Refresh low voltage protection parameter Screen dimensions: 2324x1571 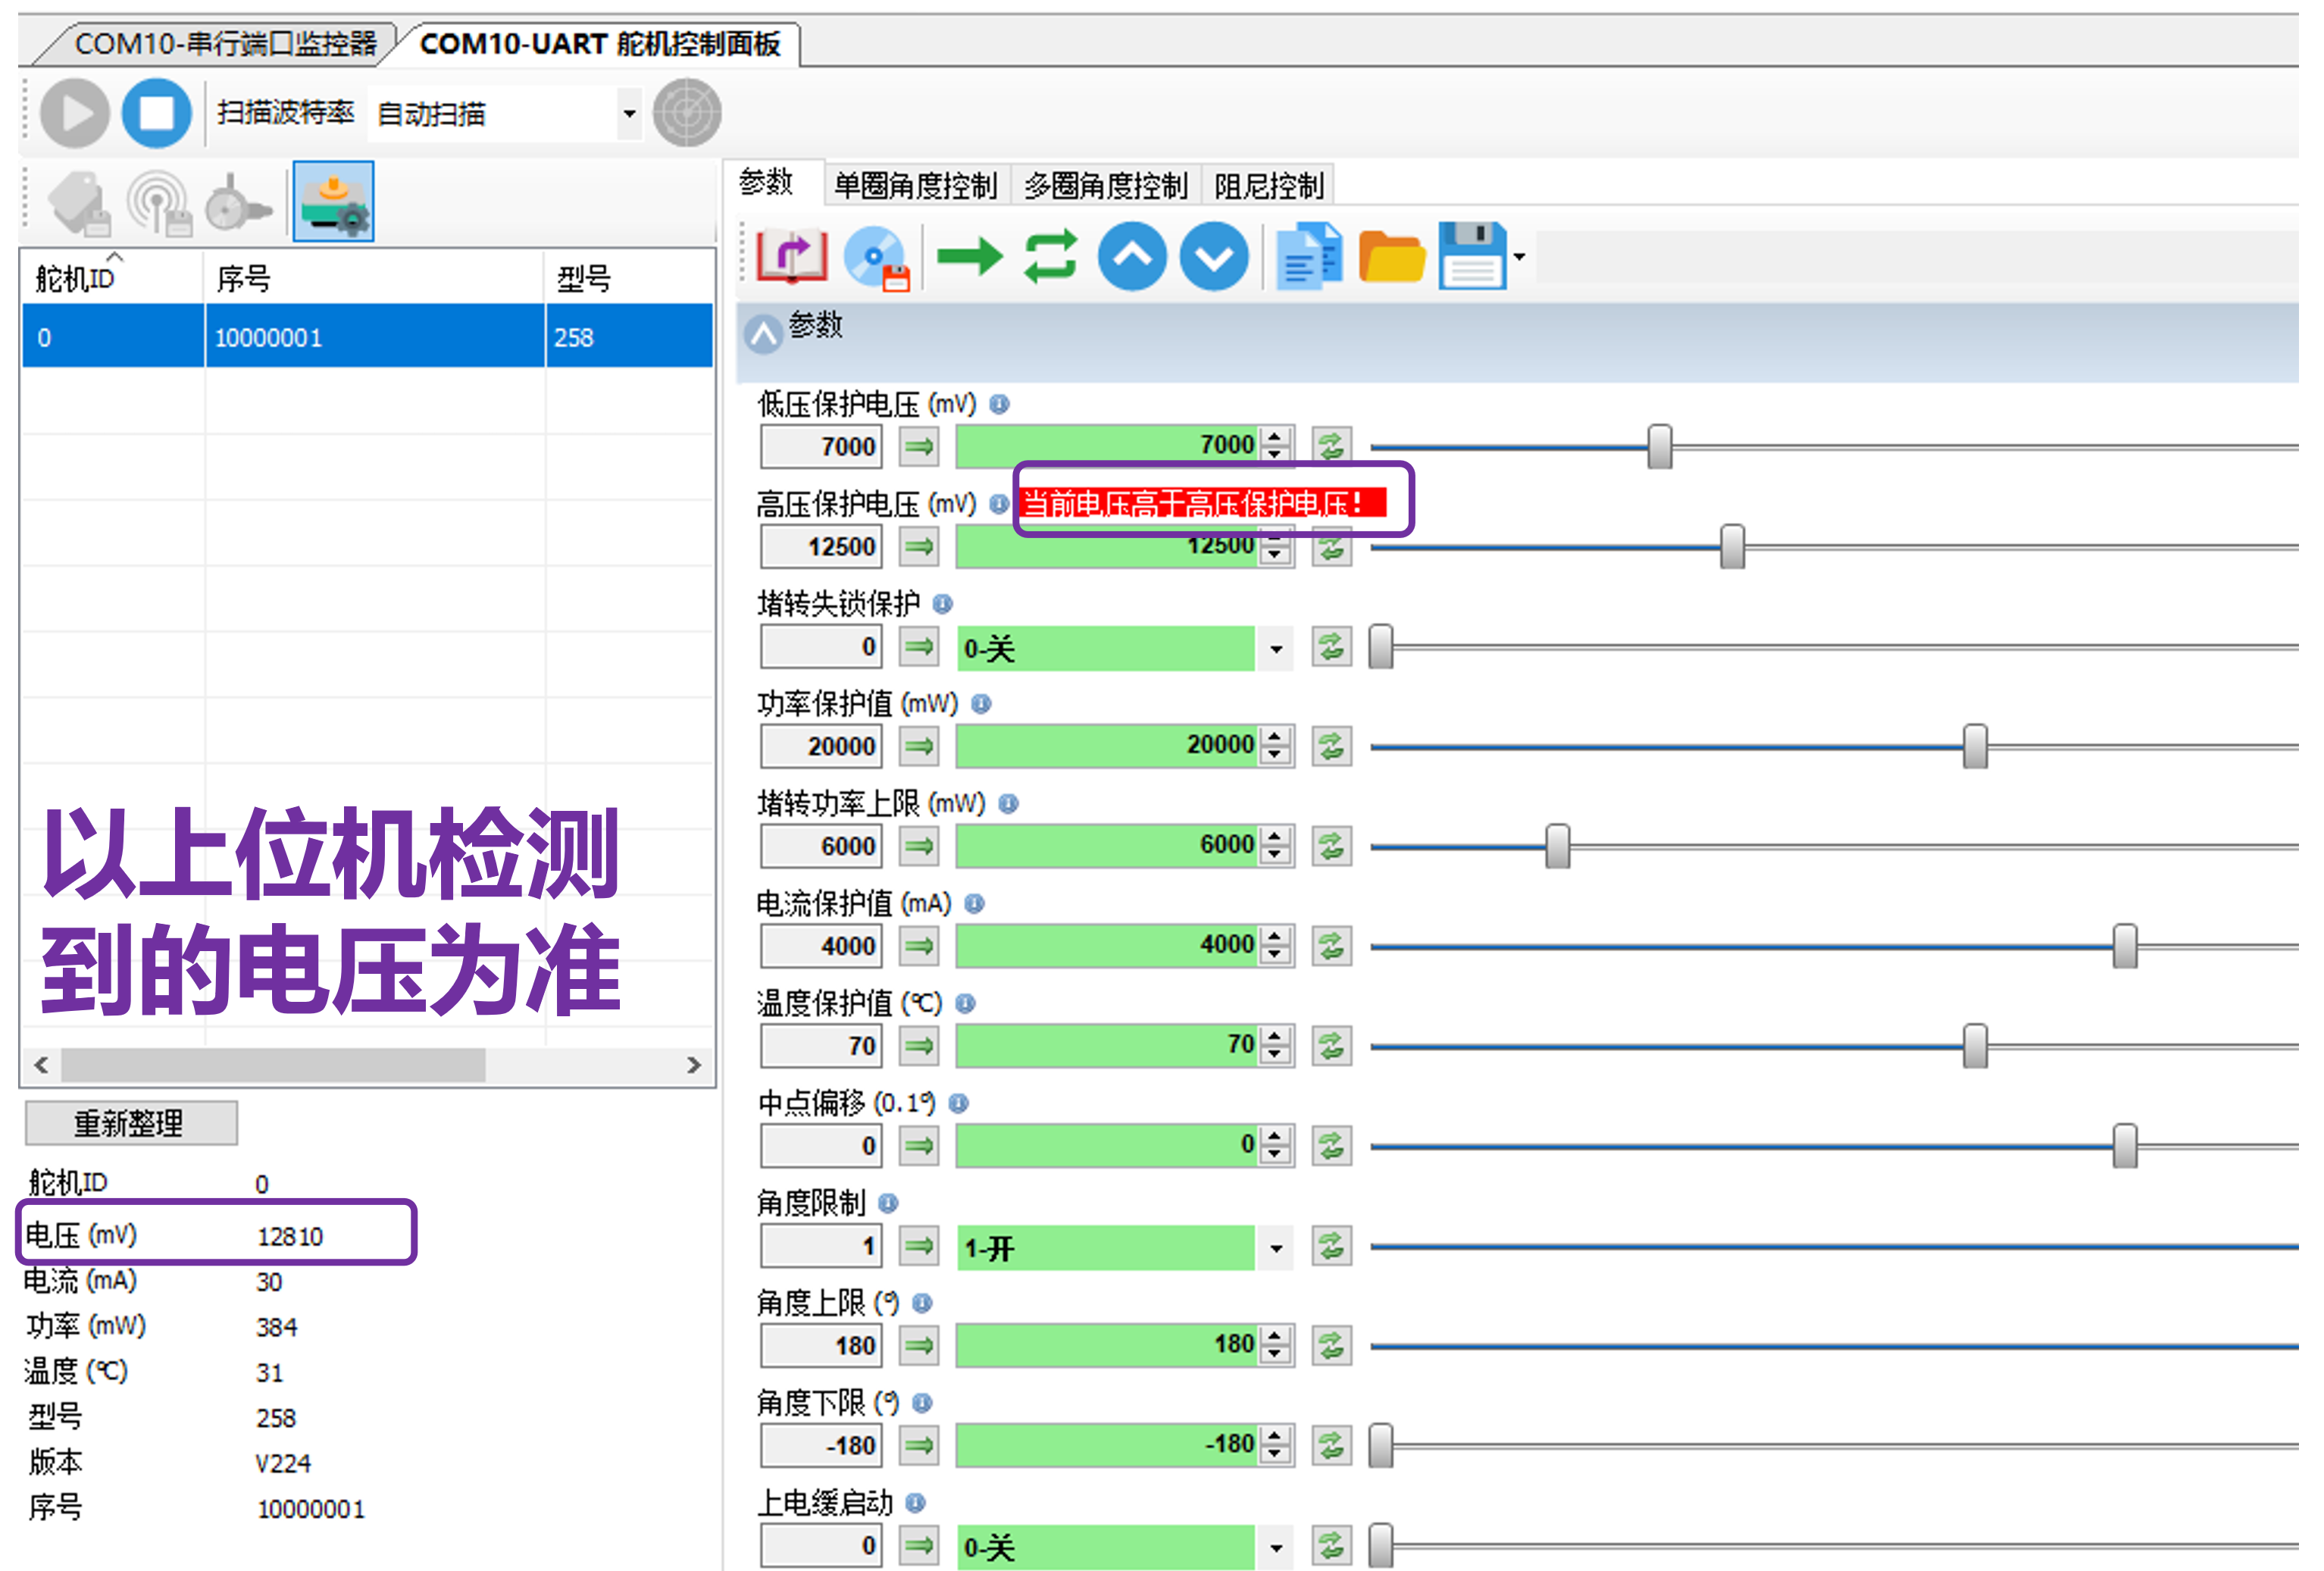1331,446
